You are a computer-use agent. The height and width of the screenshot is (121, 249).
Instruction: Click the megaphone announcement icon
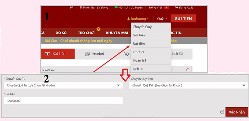click(72, 7)
